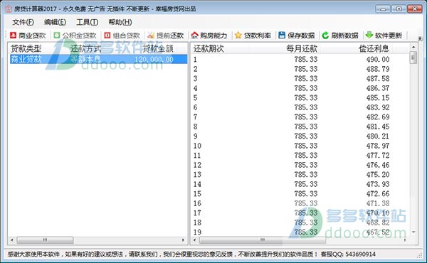Click the 785.33 payment in row 13
Image resolution: width=427 pixels, height=263 pixels.
306,174
